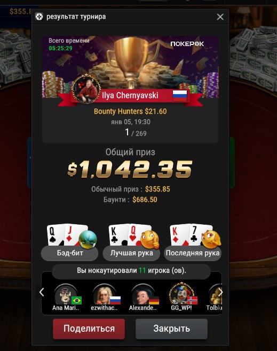Click the Закрыть close button

171,329
